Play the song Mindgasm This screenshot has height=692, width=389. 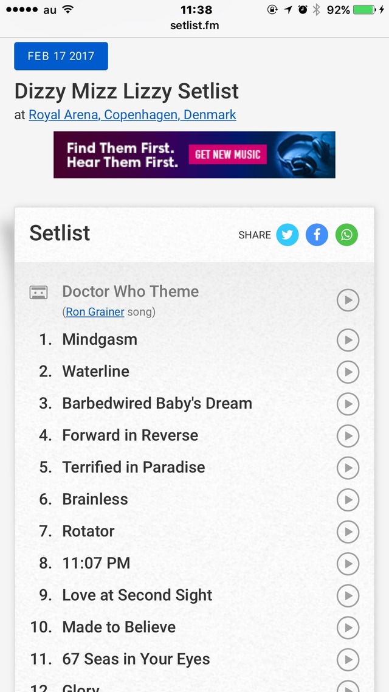point(348,340)
